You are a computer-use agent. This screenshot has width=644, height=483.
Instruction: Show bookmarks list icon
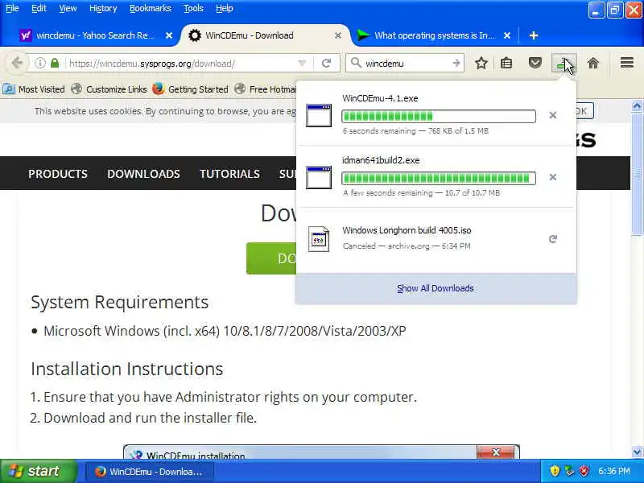click(x=506, y=64)
